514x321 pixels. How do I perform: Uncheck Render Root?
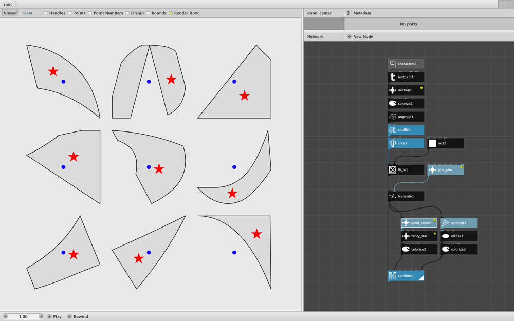(171, 13)
